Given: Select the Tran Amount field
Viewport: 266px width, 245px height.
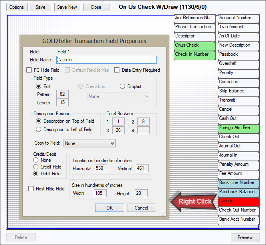Looking at the screenshot, I should click(x=238, y=28).
